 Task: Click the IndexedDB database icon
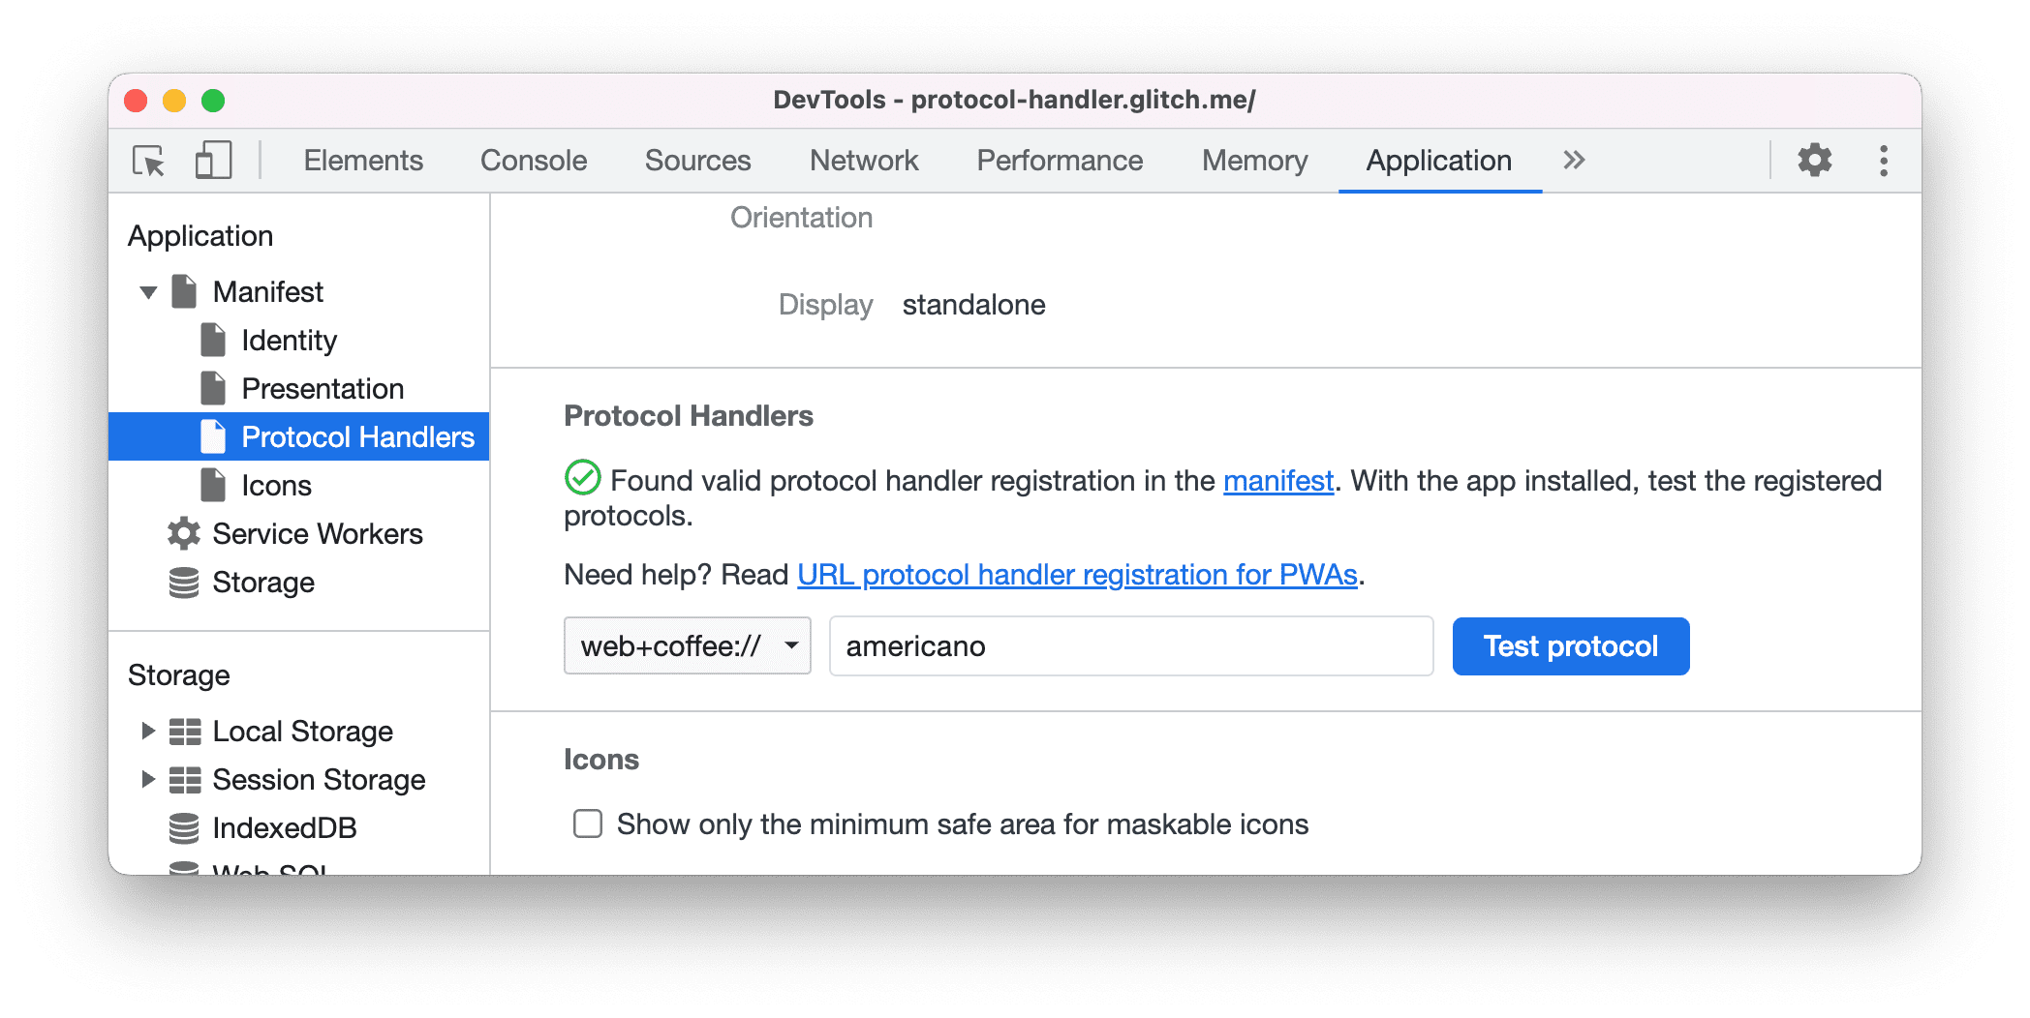tap(182, 827)
